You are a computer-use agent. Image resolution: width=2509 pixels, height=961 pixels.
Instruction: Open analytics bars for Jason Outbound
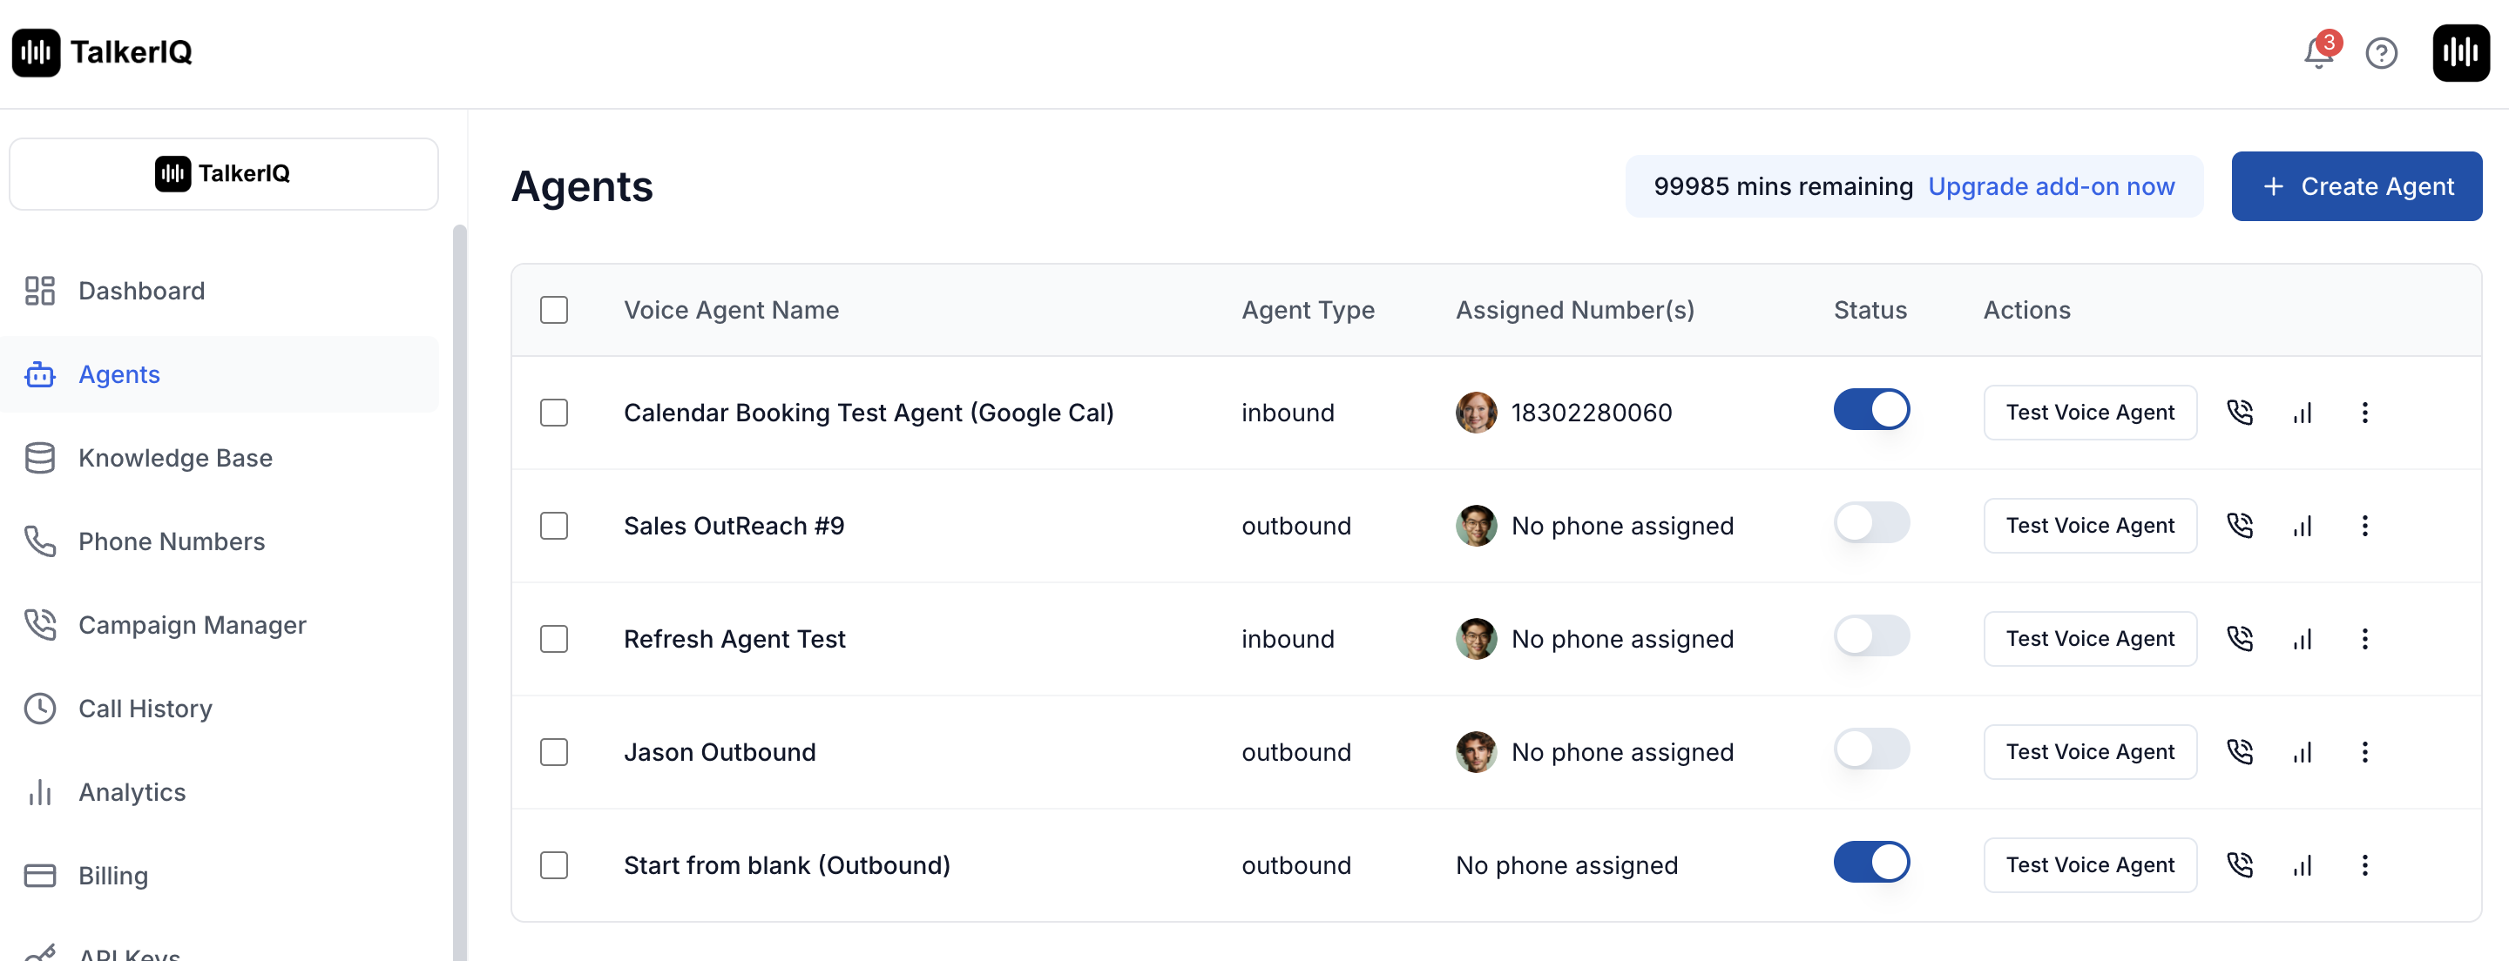pyautogui.click(x=2303, y=752)
